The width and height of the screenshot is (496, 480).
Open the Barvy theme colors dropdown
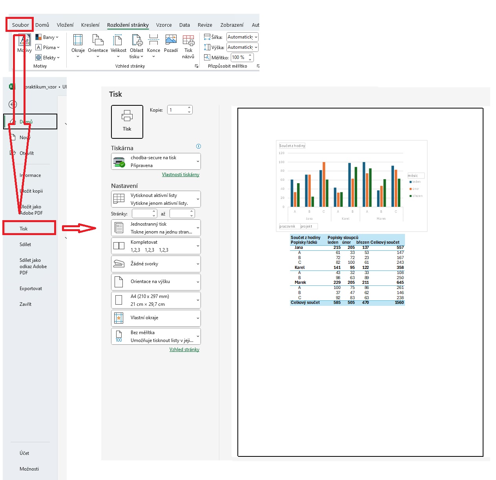click(47, 37)
